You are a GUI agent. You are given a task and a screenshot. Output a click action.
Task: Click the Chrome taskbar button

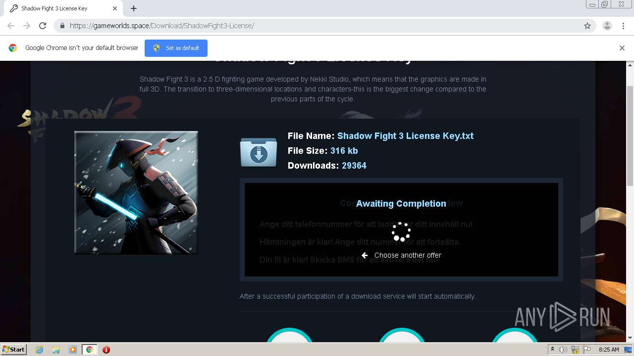point(89,350)
